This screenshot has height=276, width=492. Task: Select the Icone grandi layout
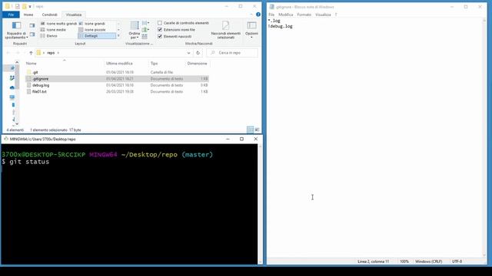pos(91,24)
